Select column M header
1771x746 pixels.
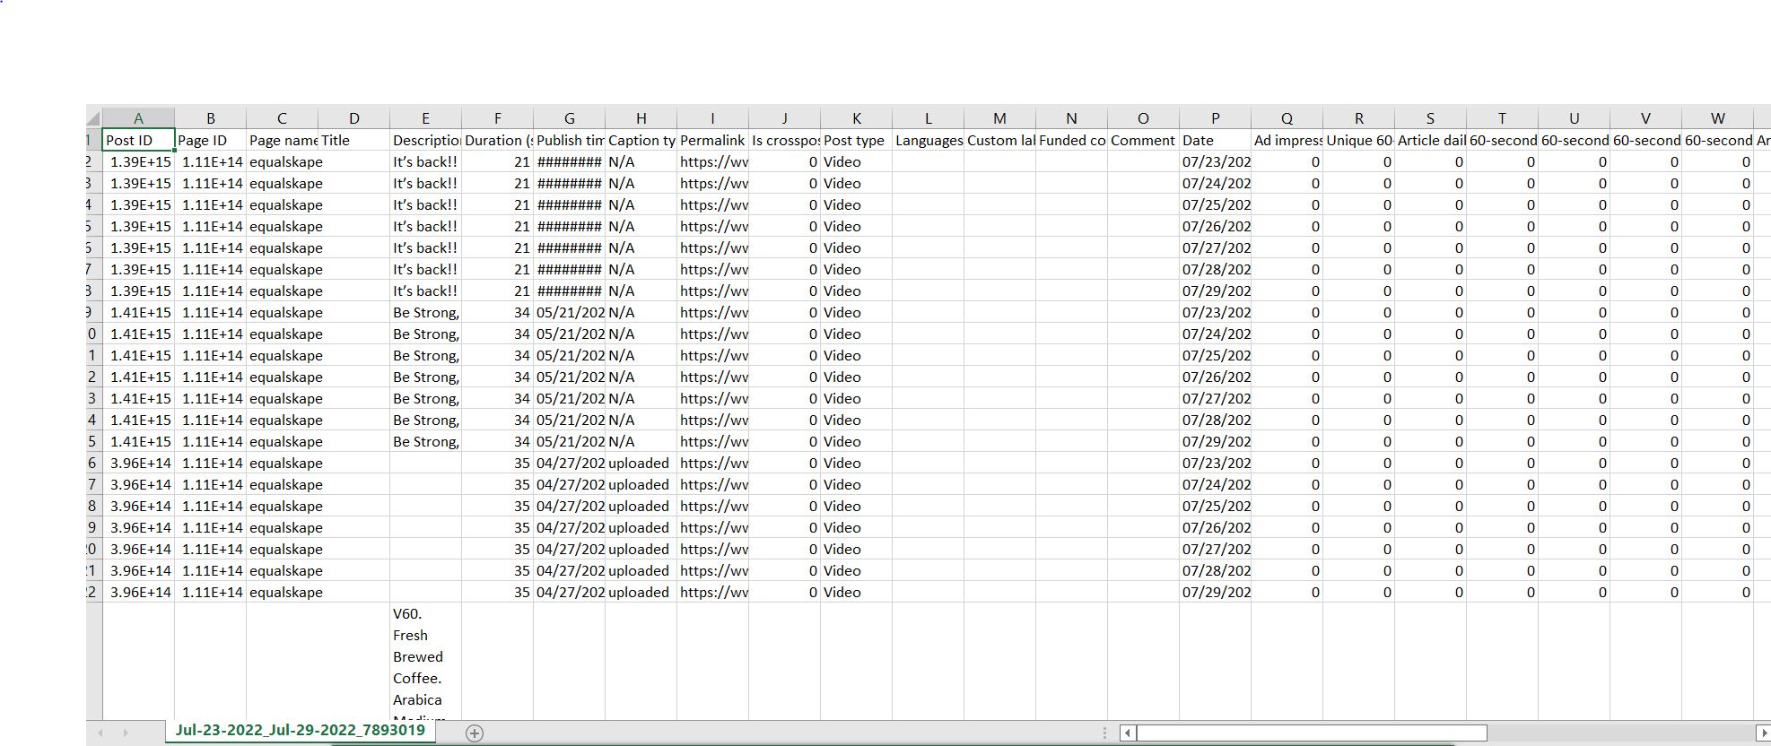999,118
